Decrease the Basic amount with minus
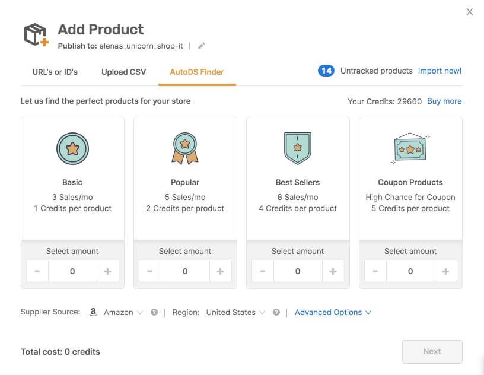The height and width of the screenshot is (375, 484). [37, 271]
